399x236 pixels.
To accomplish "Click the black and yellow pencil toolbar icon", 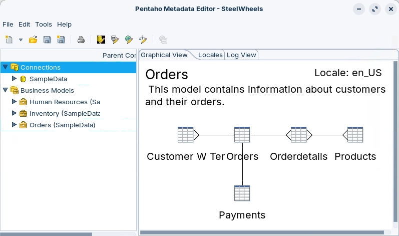I will [101, 40].
